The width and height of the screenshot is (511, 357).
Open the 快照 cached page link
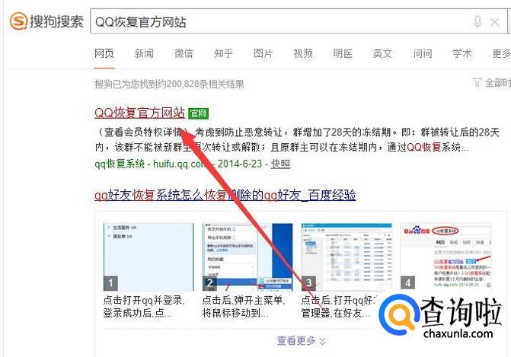(x=280, y=164)
